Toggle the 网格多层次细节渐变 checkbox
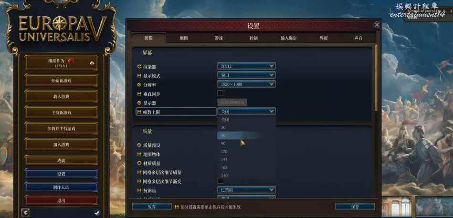Image resolution: width=453 pixels, height=218 pixels. (220, 181)
